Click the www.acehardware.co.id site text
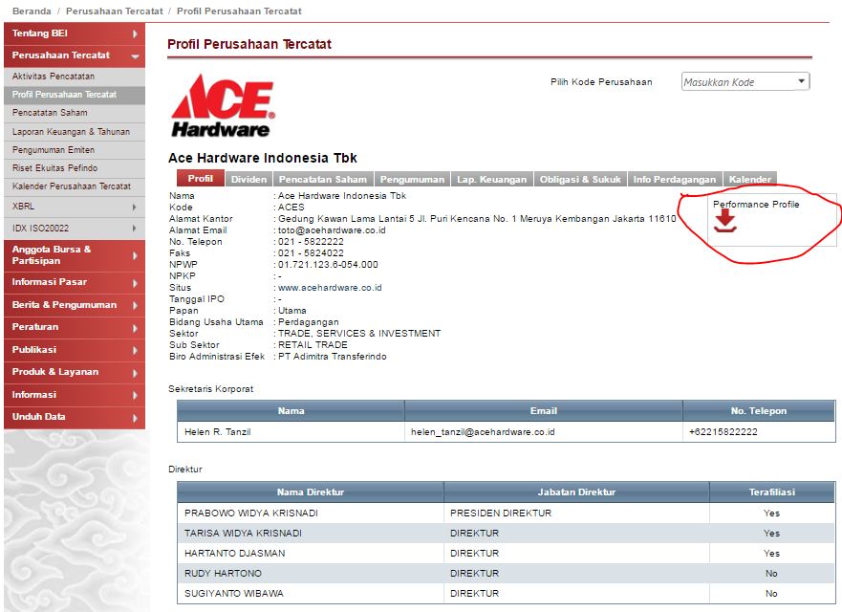Image resolution: width=842 pixels, height=612 pixels. tap(330, 288)
